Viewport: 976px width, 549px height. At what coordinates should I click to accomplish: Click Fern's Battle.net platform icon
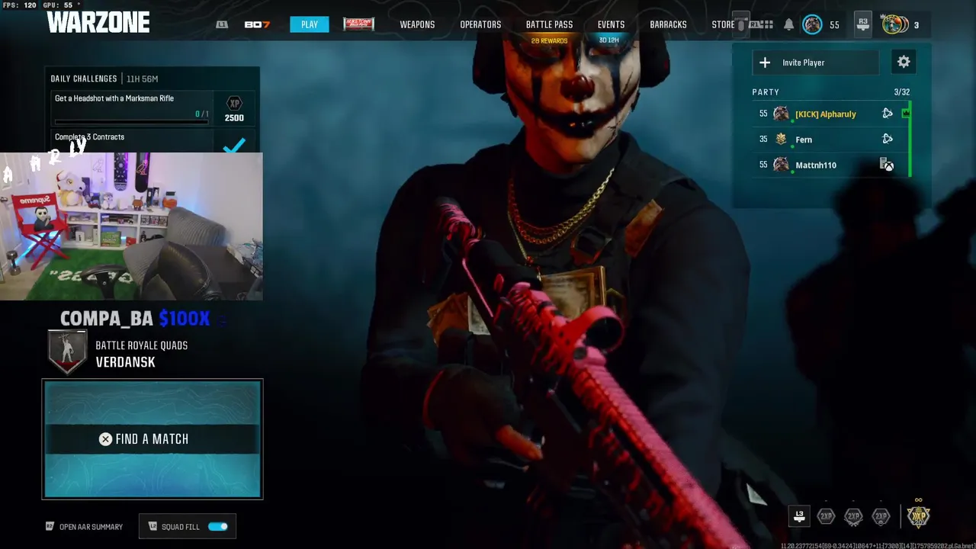pyautogui.click(x=887, y=139)
